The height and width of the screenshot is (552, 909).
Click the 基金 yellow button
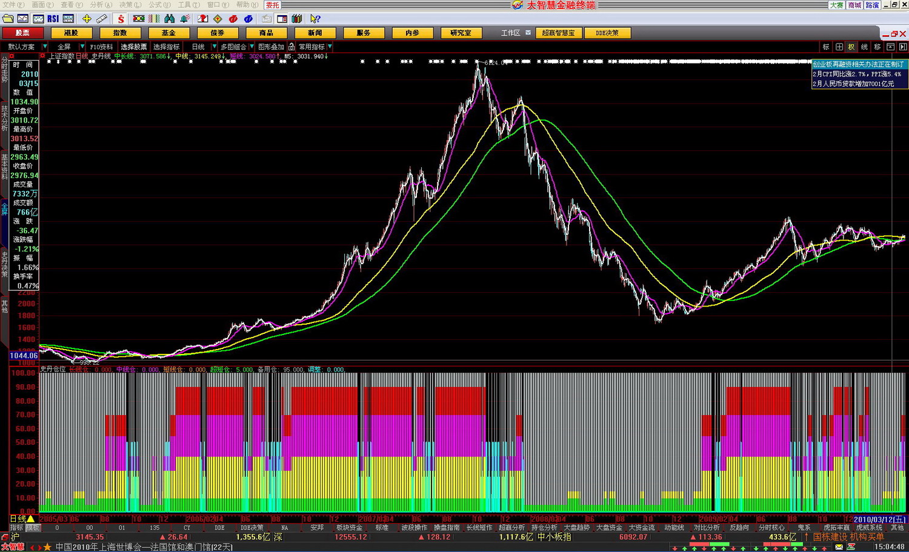tap(168, 33)
